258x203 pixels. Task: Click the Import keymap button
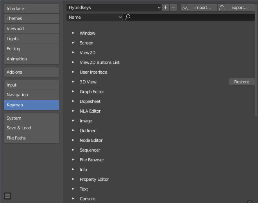click(x=199, y=7)
